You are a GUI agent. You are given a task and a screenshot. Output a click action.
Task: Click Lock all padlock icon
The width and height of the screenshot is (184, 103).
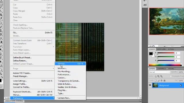point(164,81)
